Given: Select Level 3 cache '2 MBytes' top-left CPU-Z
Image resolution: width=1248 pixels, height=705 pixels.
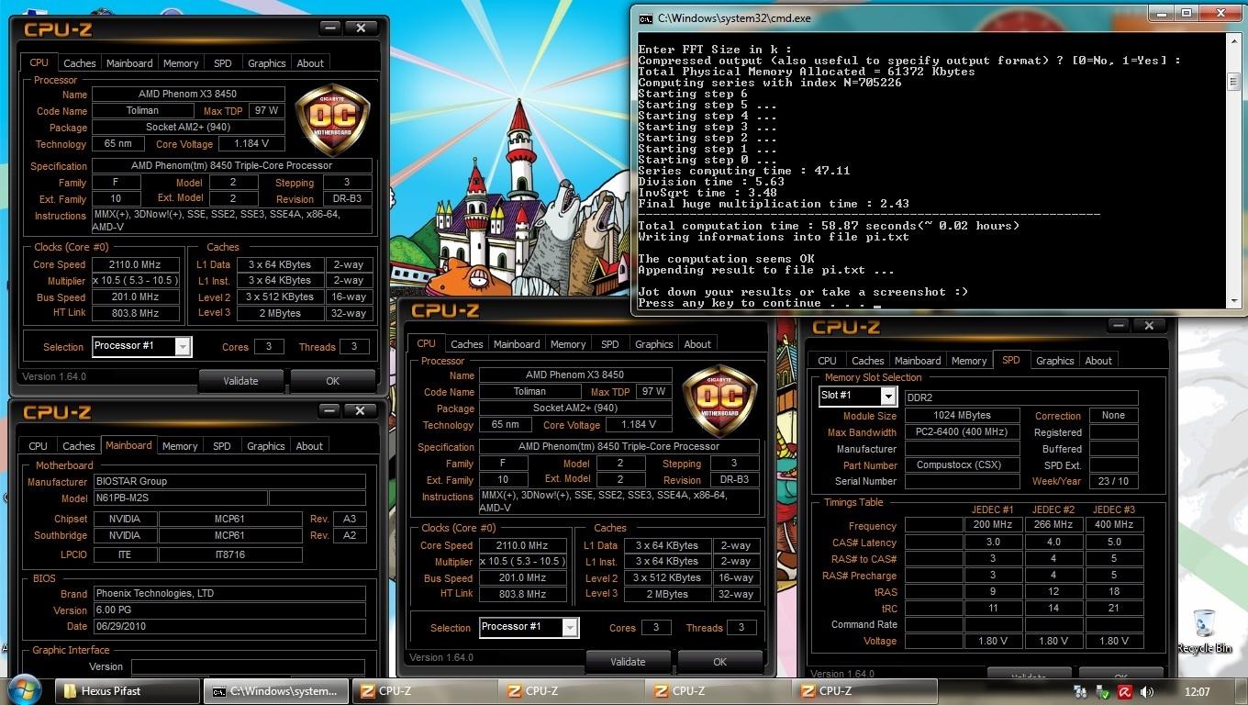Looking at the screenshot, I should (x=279, y=313).
